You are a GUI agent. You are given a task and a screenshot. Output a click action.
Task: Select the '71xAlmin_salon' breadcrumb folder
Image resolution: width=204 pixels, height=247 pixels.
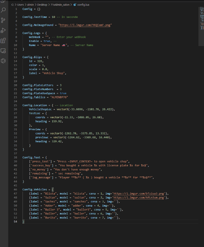(x=60, y=5)
